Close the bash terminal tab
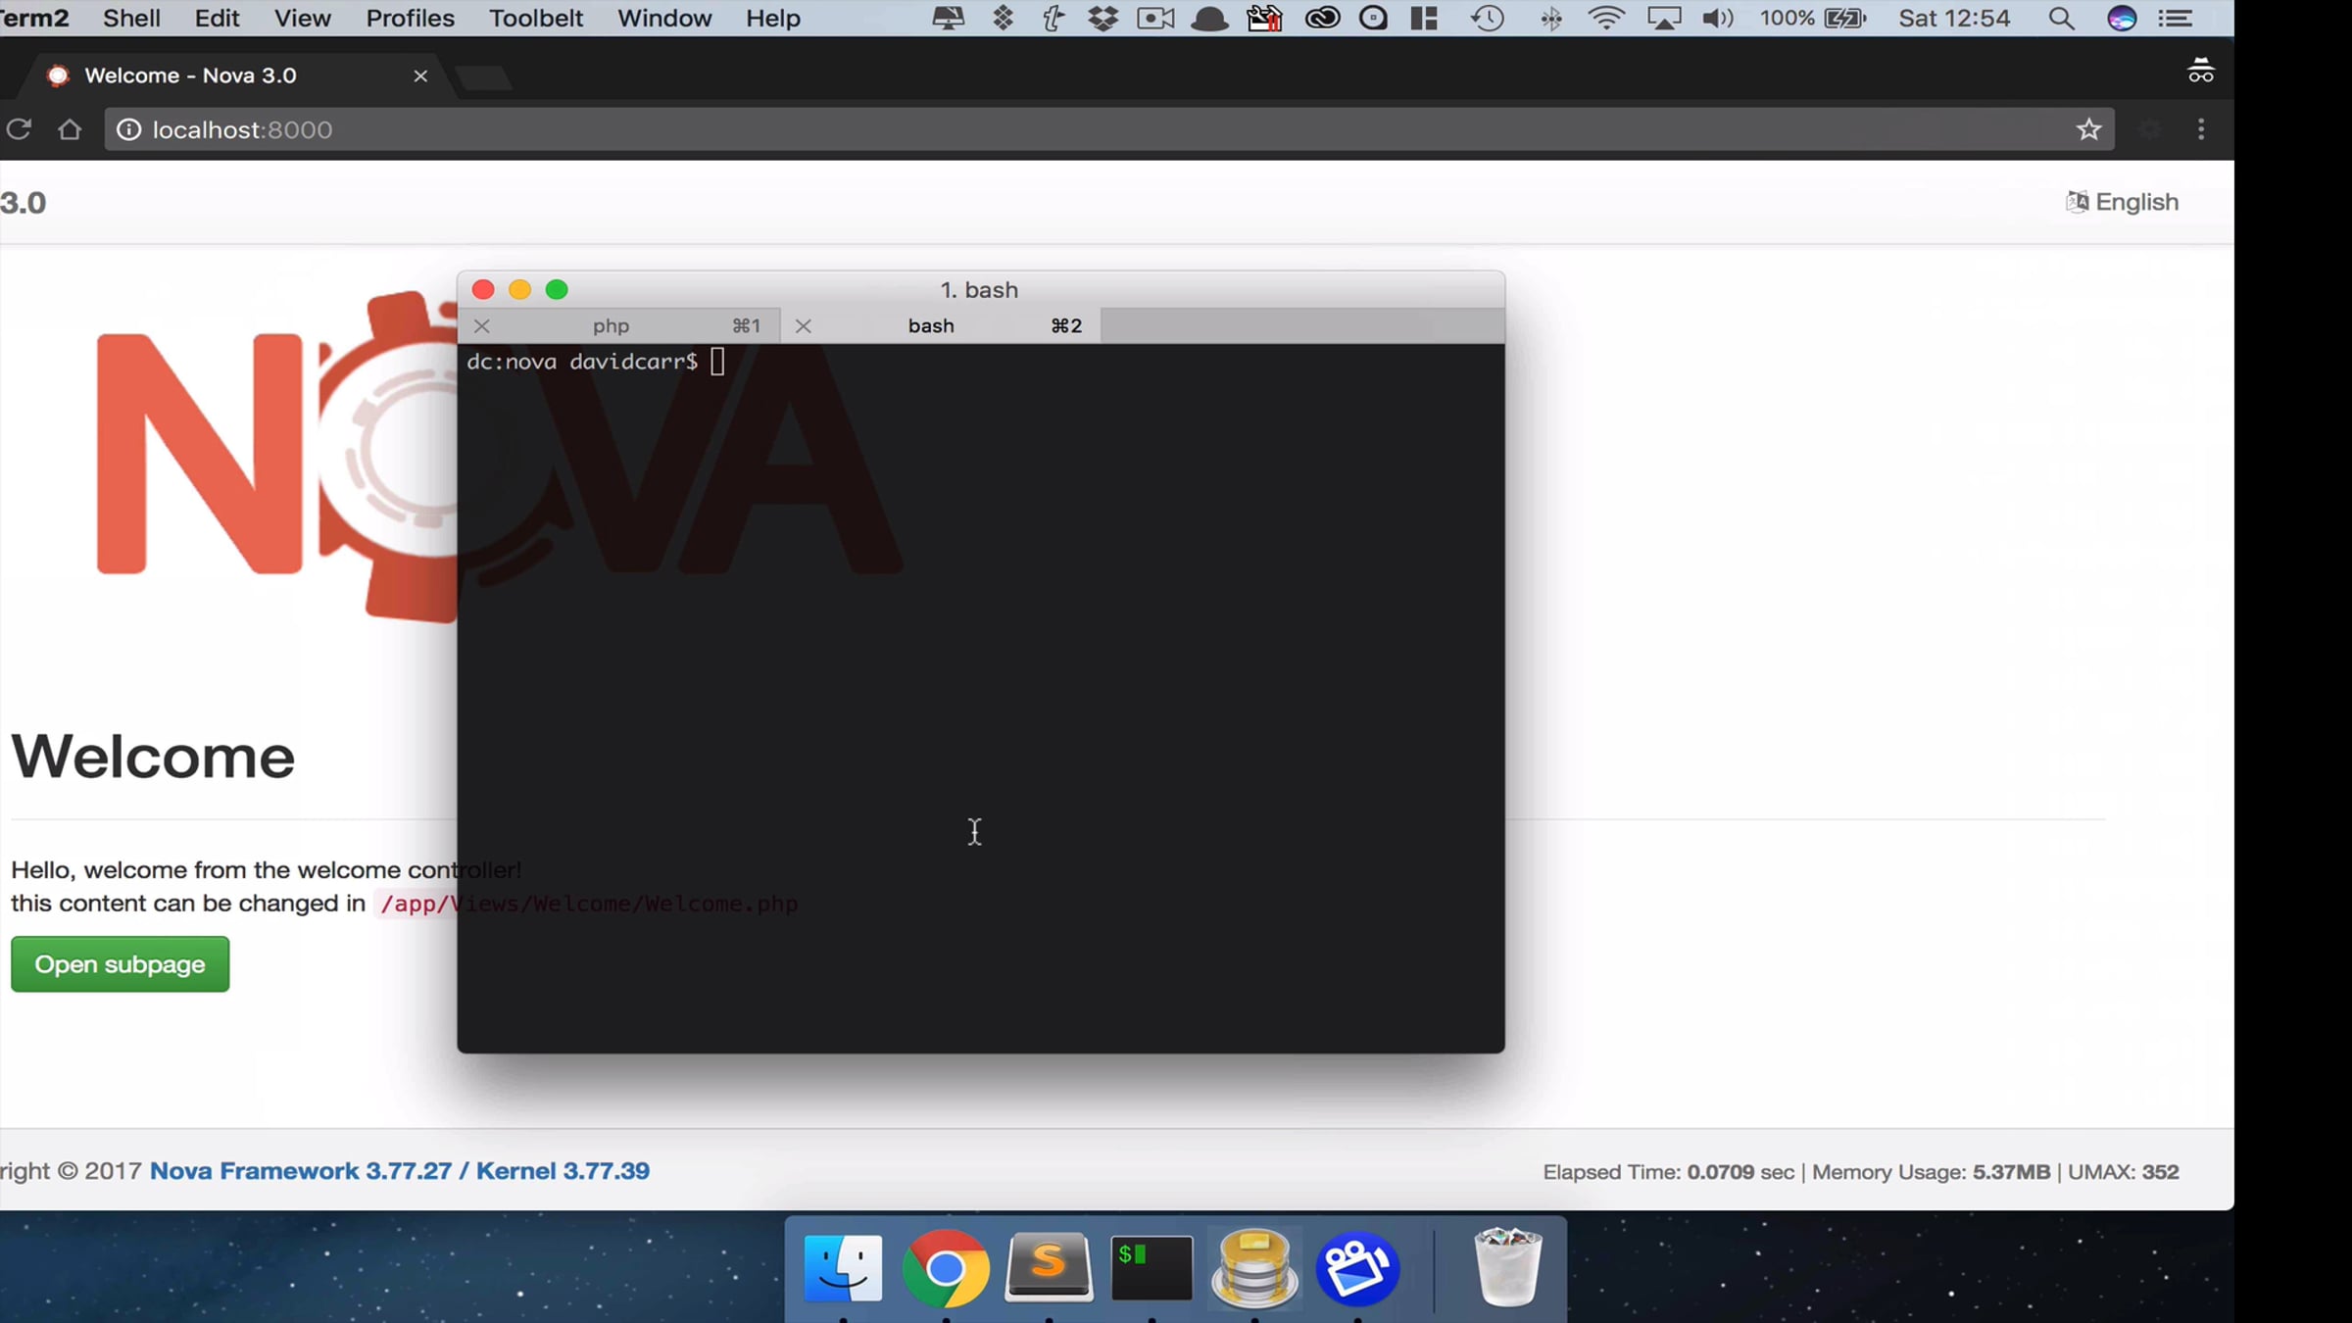Viewport: 2352px width, 1323px height. pos(804,326)
